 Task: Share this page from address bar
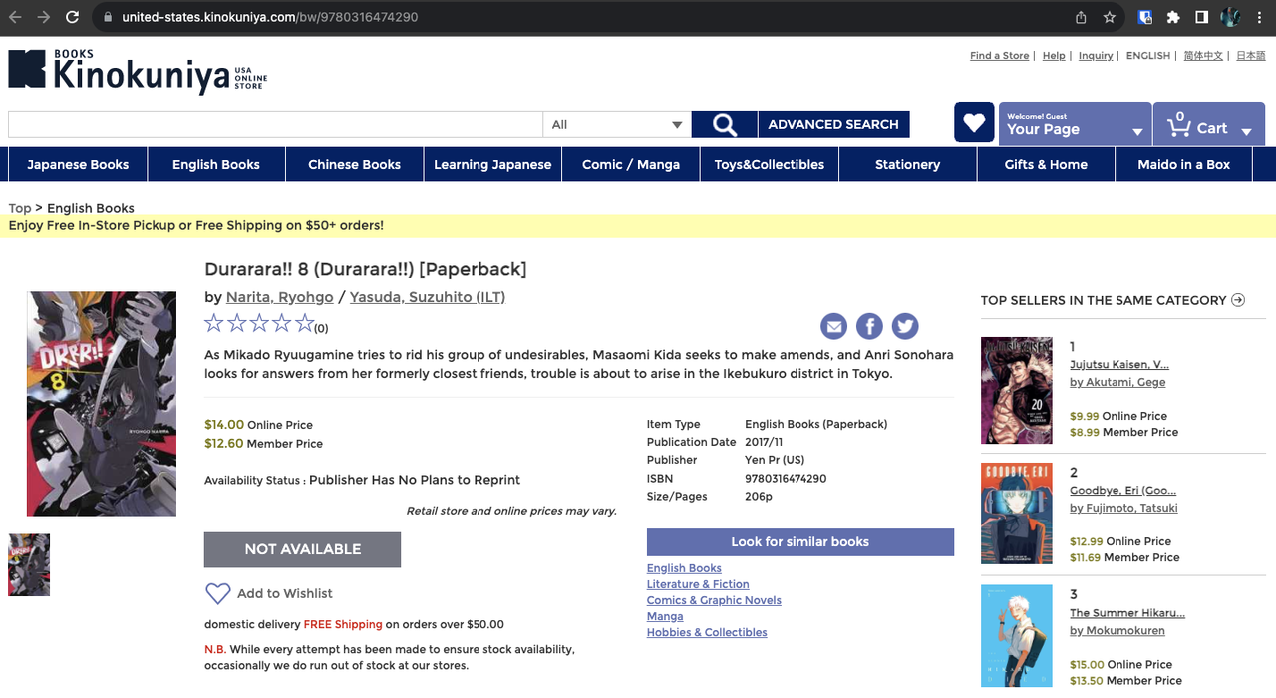coord(1082,17)
